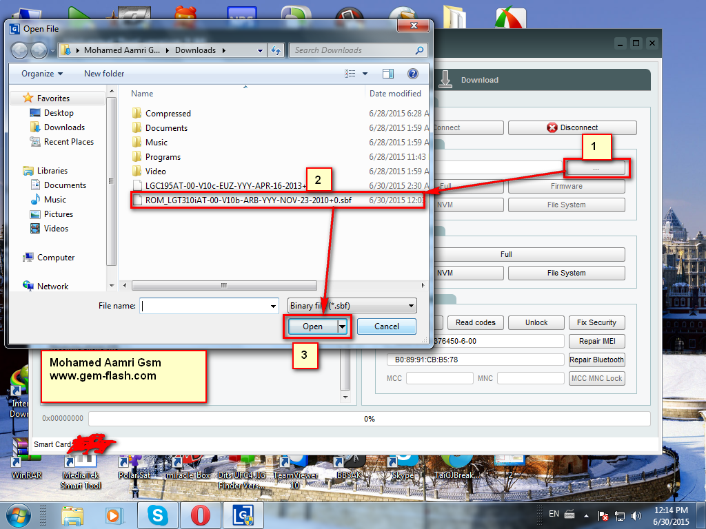Click the Fix Security button

[596, 322]
